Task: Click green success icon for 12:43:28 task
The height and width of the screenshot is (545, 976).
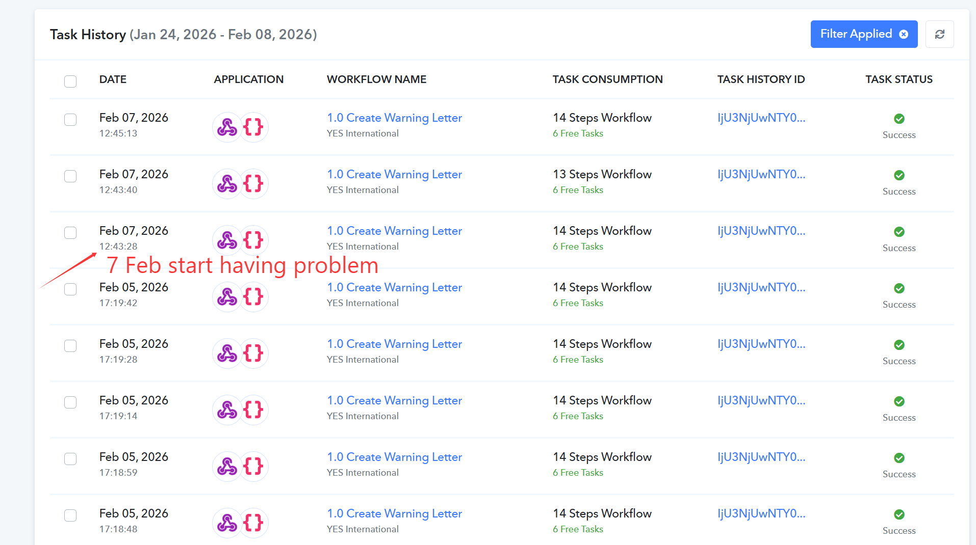Action: coord(899,232)
